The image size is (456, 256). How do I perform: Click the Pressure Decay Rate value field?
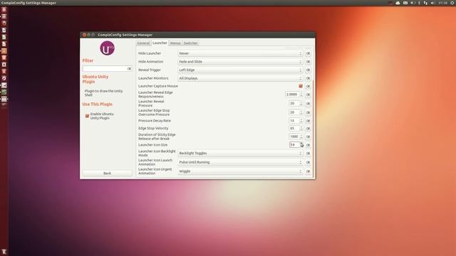[x=294, y=121]
